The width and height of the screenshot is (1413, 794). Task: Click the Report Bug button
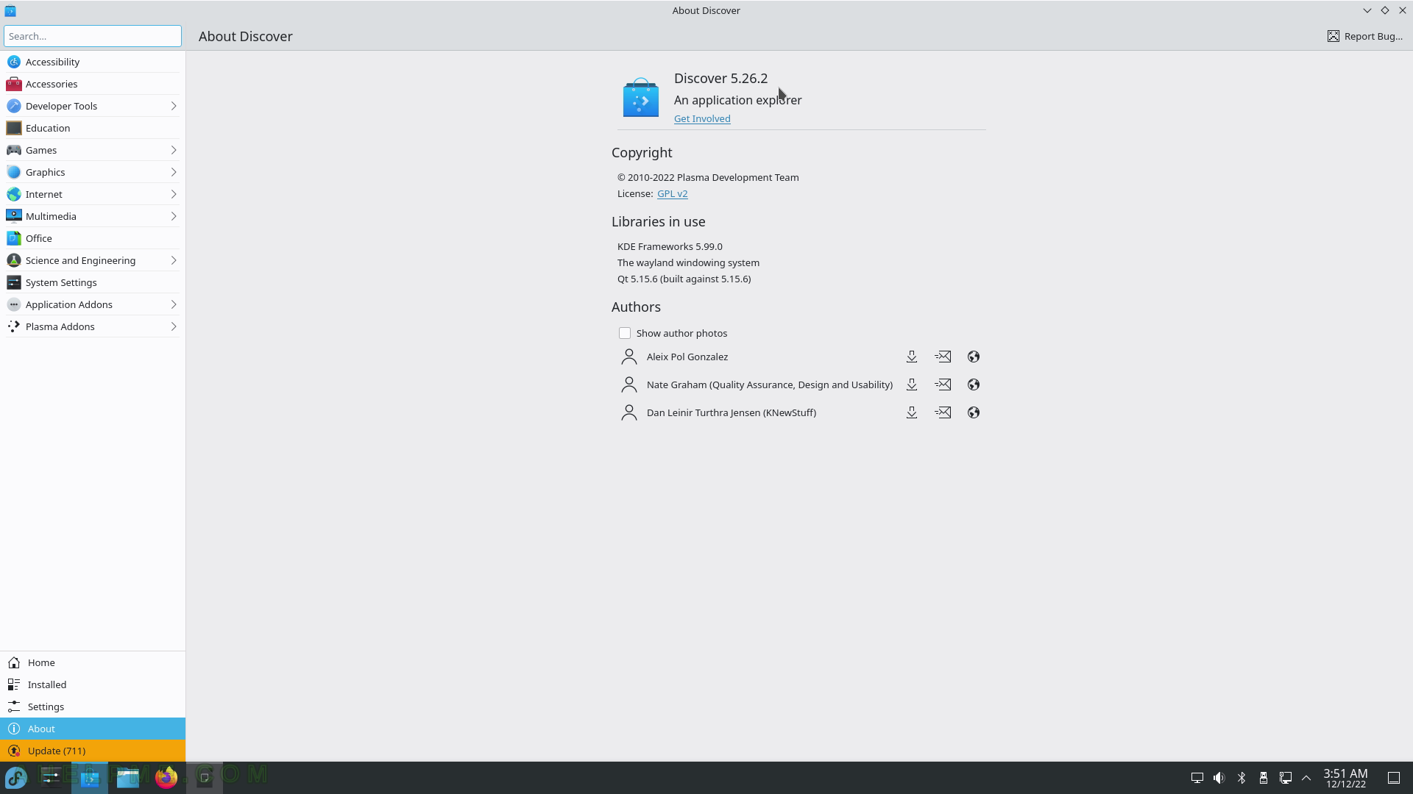(x=1365, y=36)
